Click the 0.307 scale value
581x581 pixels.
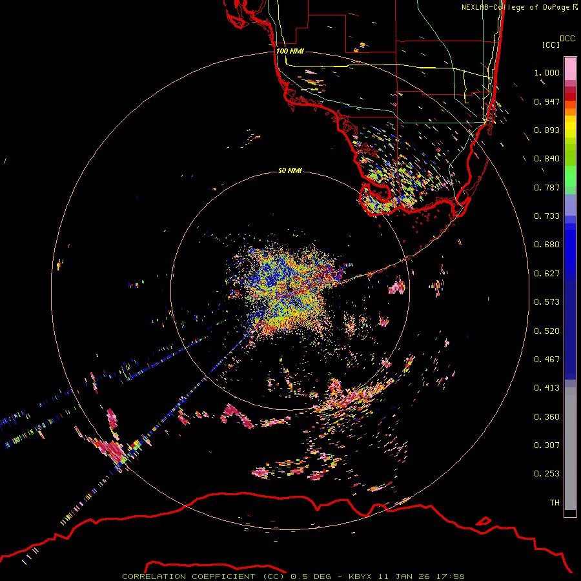pyautogui.click(x=547, y=445)
